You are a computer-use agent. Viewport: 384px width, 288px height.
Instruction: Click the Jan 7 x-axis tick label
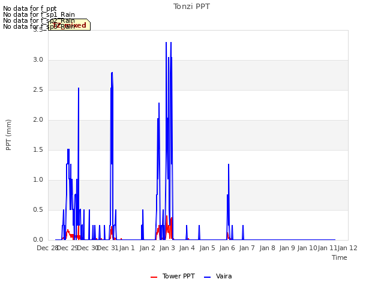click(x=247, y=248)
